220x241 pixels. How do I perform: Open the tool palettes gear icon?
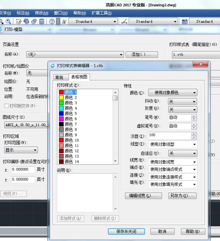34,21
